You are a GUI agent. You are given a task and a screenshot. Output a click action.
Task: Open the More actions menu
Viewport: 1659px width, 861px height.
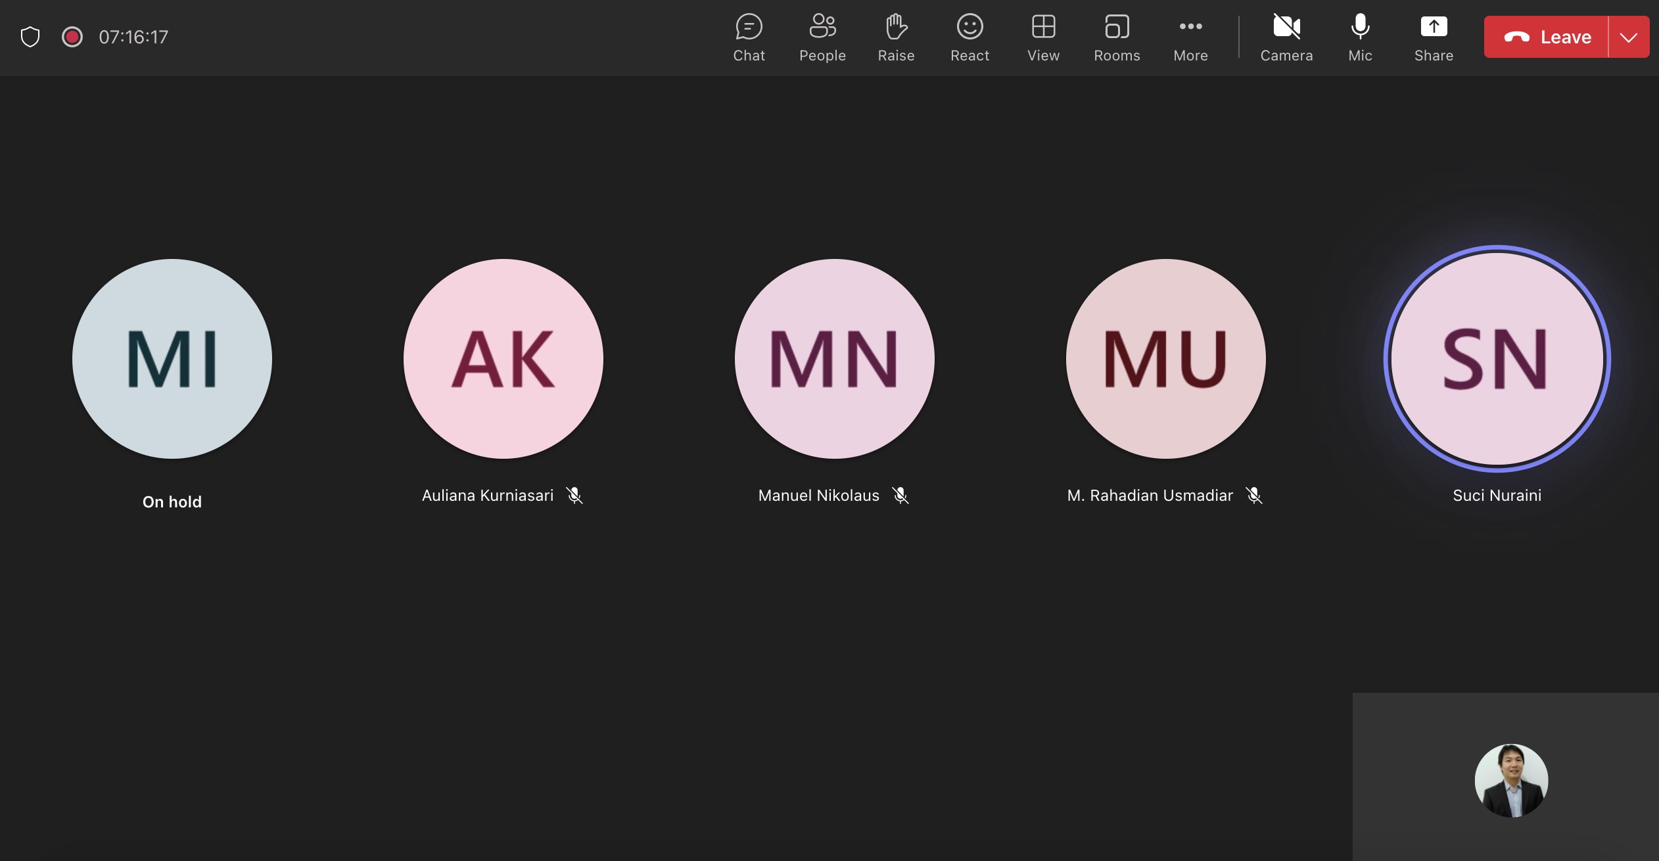(1190, 37)
